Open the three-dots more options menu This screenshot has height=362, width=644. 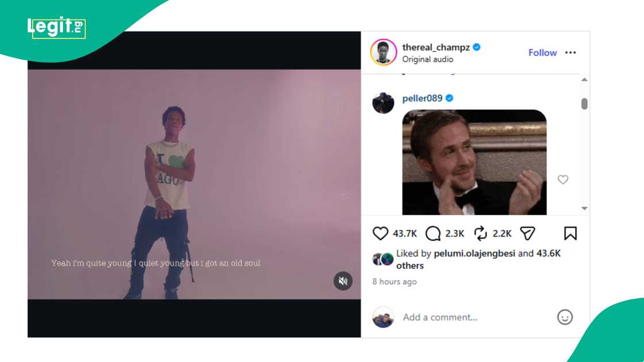coord(570,52)
